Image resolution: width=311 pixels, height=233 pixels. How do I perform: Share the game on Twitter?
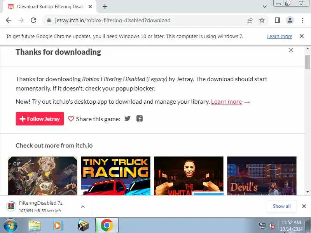point(128,118)
